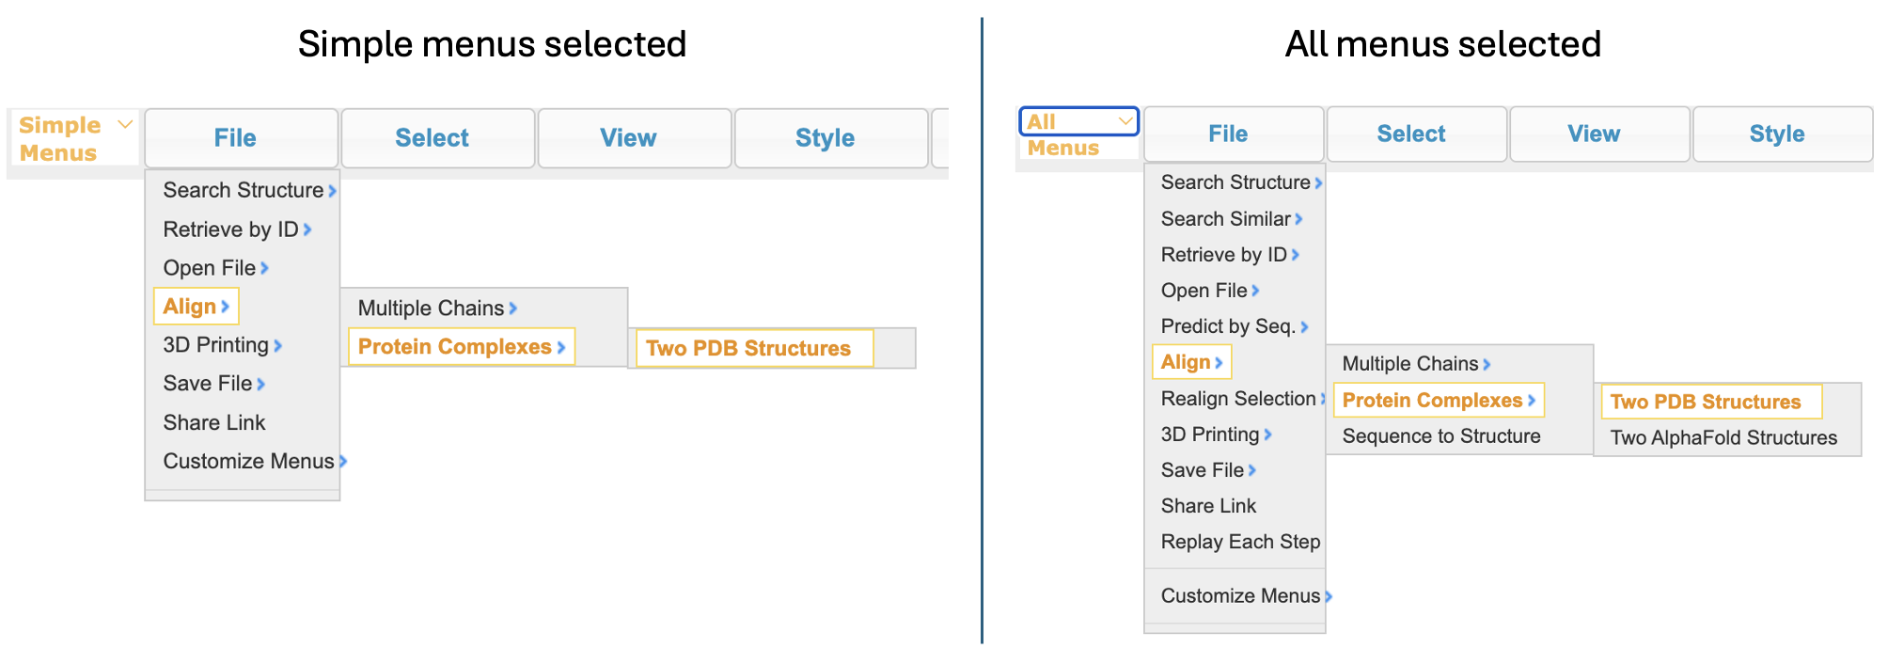1888x664 pixels.
Task: Open the Simple Menus dropdown selector
Action: pos(73,137)
